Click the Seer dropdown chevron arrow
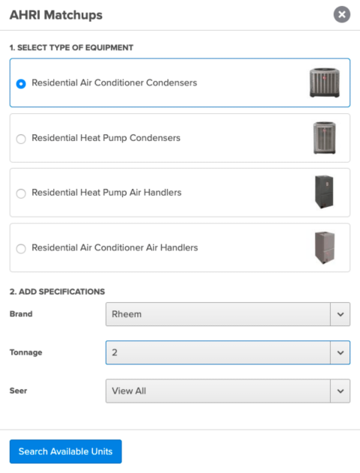Screen dimensions: 360x473 [x=340, y=391]
